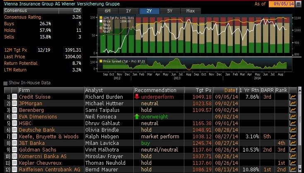Open Kepler Cheuvreux report document icon
Screen dimensions: 304x173
coord(14,163)
